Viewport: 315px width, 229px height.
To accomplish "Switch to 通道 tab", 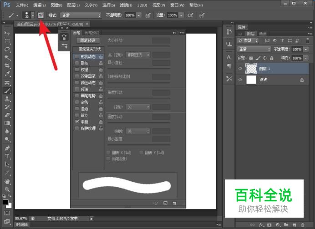I will click(262, 34).
